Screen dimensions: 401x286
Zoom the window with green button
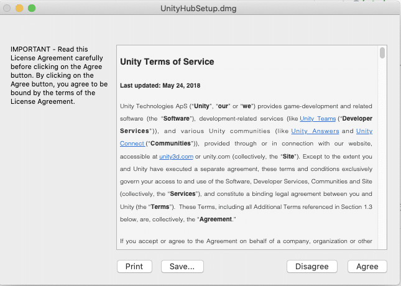click(32, 8)
